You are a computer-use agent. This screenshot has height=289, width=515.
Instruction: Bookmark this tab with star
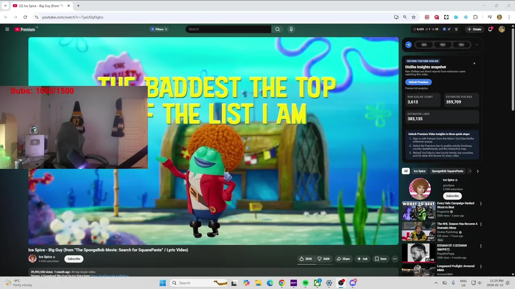pyautogui.click(x=413, y=17)
